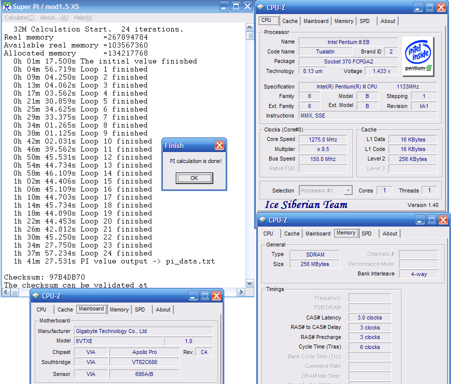
Task: Click the Cycle Time (Tras) 6 clocks value
Action: click(x=370, y=347)
